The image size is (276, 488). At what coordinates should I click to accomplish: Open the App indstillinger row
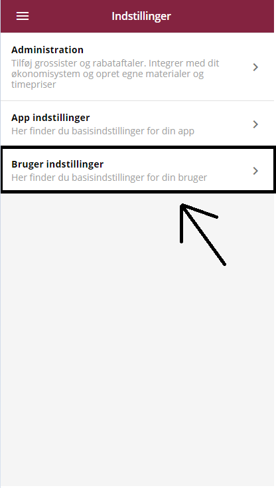(x=137, y=124)
